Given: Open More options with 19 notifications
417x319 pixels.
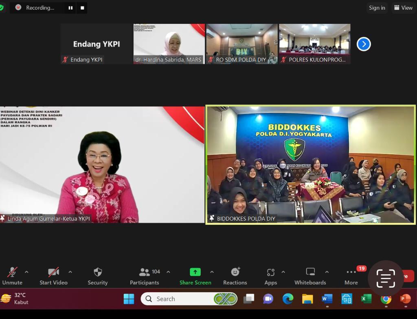Looking at the screenshot, I should pyautogui.click(x=351, y=275).
